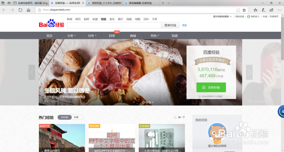Click into the experience search field

pyautogui.click(x=114, y=25)
